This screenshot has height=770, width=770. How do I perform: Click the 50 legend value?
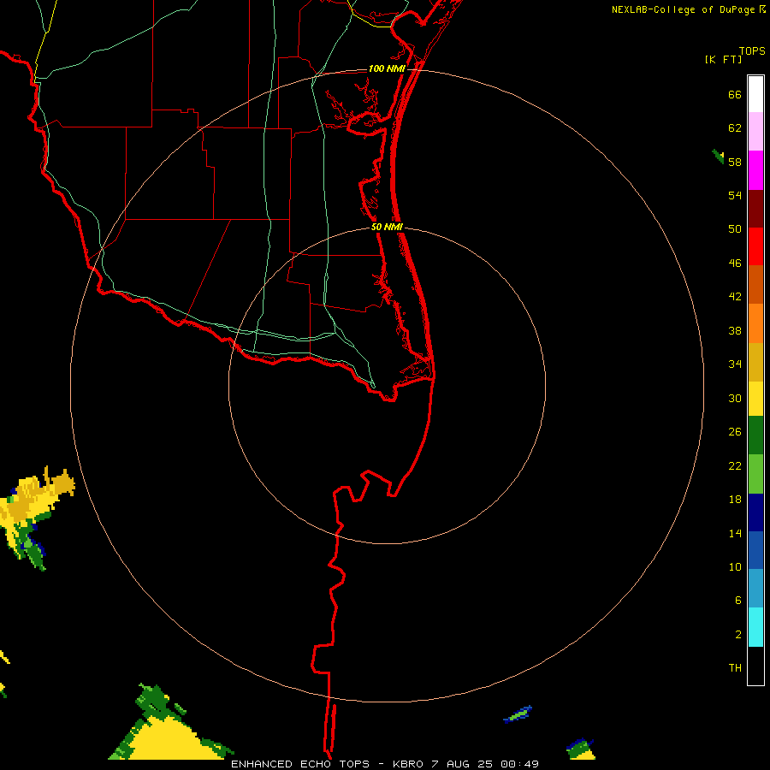pos(735,229)
